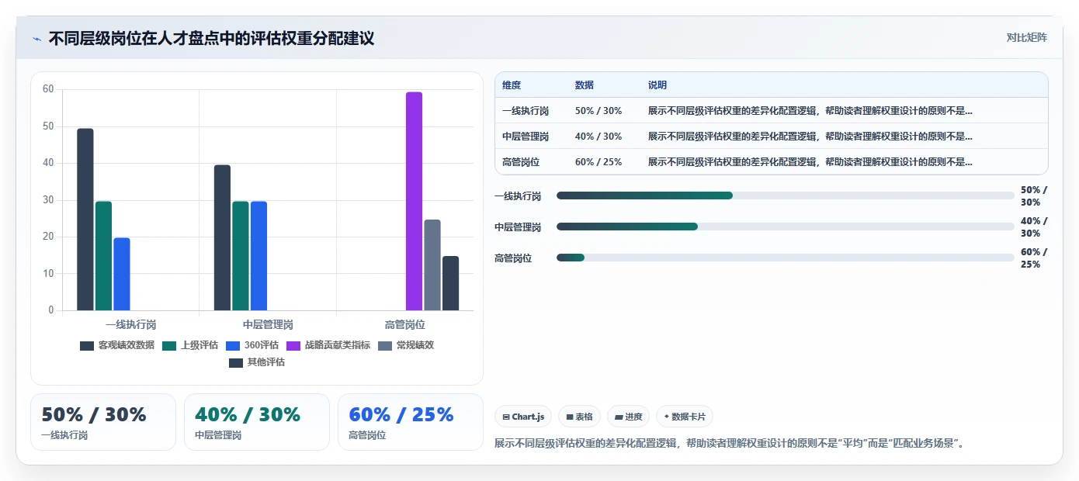Screen dimensions: 1079x481
Task: Click the 50% / 30% 一线执行岗 stat card
Action: click(x=103, y=422)
